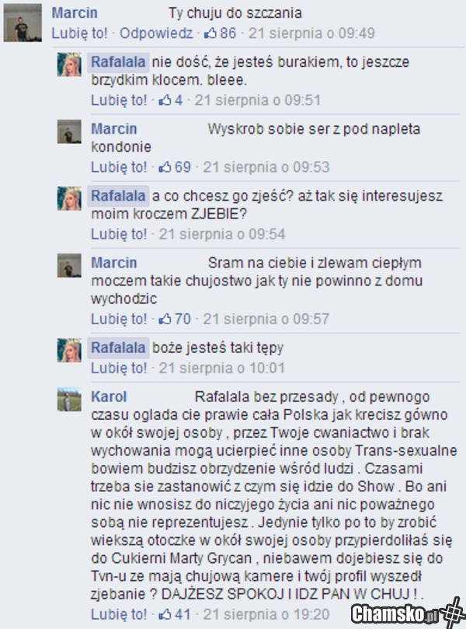Open Marcin's avatar on the 09:57 reply
Screen dimensions: 466x629
coord(69,265)
